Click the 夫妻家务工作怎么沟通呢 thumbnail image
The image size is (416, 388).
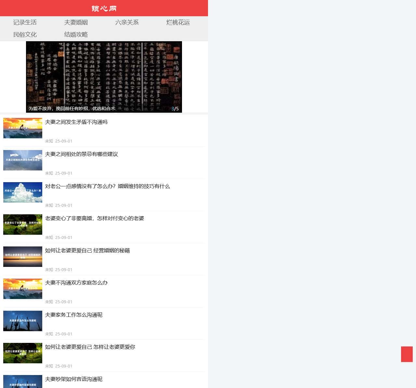coord(23,321)
